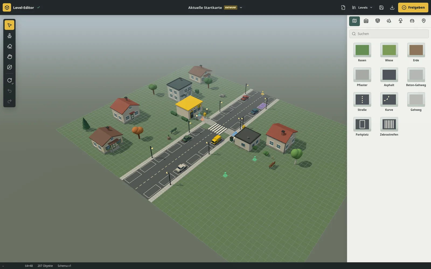Open the vehicles car category tab

412,21
